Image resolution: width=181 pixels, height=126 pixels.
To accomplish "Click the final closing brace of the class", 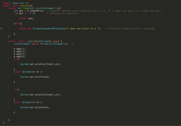I will point(4,122).
